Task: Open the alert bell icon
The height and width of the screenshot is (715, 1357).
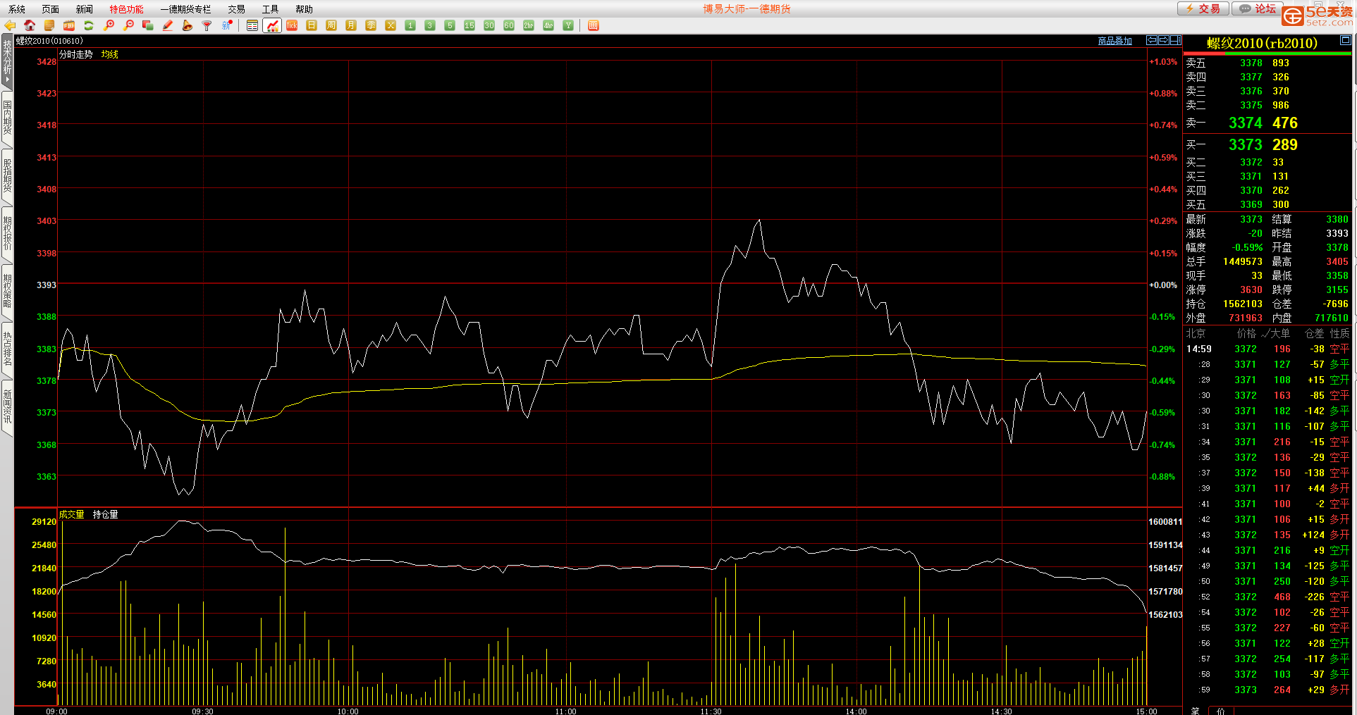Action: 188,25
